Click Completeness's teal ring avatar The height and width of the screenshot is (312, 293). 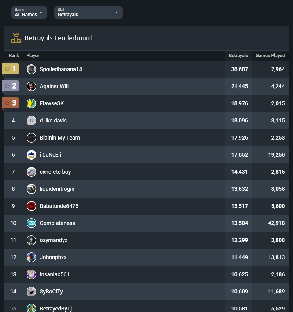(31, 223)
